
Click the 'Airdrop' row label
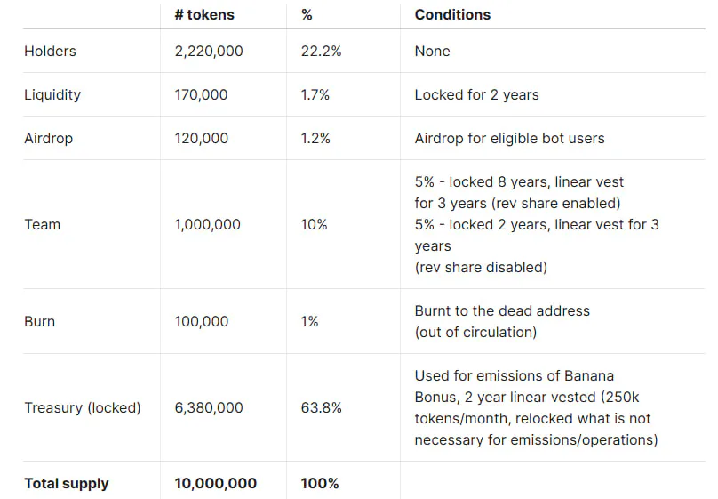click(x=48, y=138)
